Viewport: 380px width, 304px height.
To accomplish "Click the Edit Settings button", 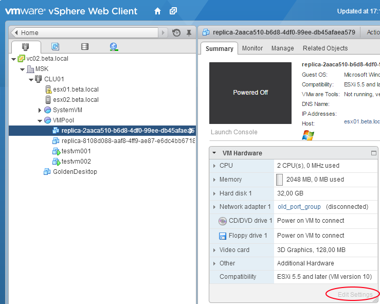I will 355,294.
